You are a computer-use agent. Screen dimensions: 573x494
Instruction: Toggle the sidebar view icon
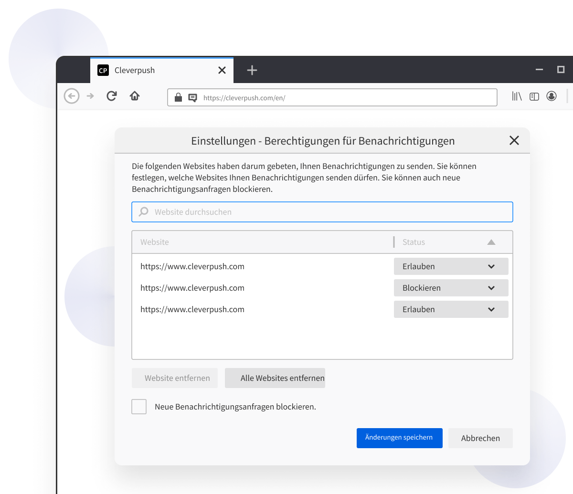click(x=534, y=96)
